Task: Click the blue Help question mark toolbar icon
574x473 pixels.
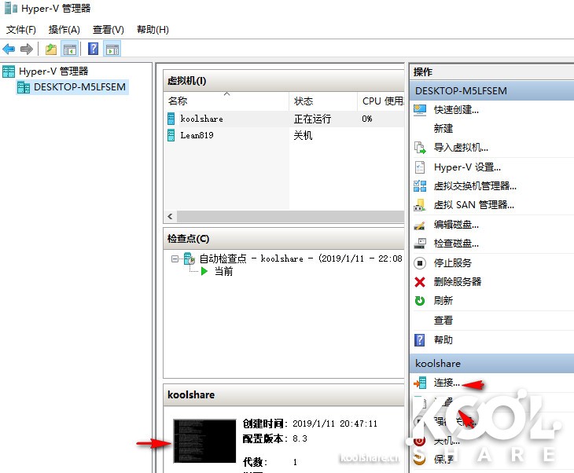Action: (94, 49)
